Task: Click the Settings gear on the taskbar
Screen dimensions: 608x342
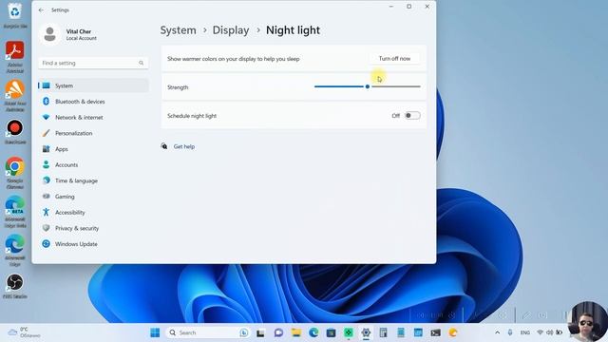Action: coord(366,332)
